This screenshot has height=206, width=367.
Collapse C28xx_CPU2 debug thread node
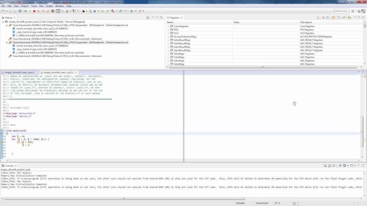pos(7,42)
